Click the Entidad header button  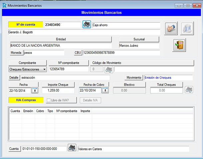click(x=61, y=39)
